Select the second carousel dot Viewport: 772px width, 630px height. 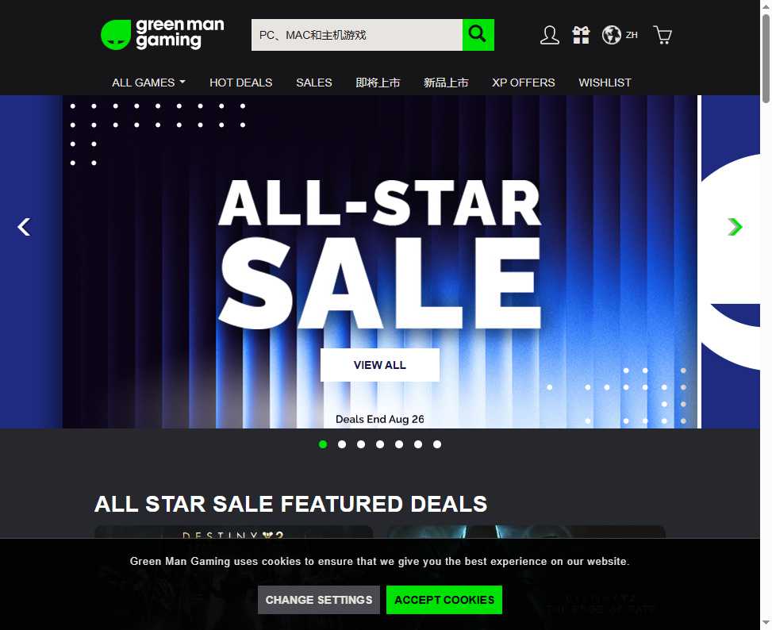342,444
